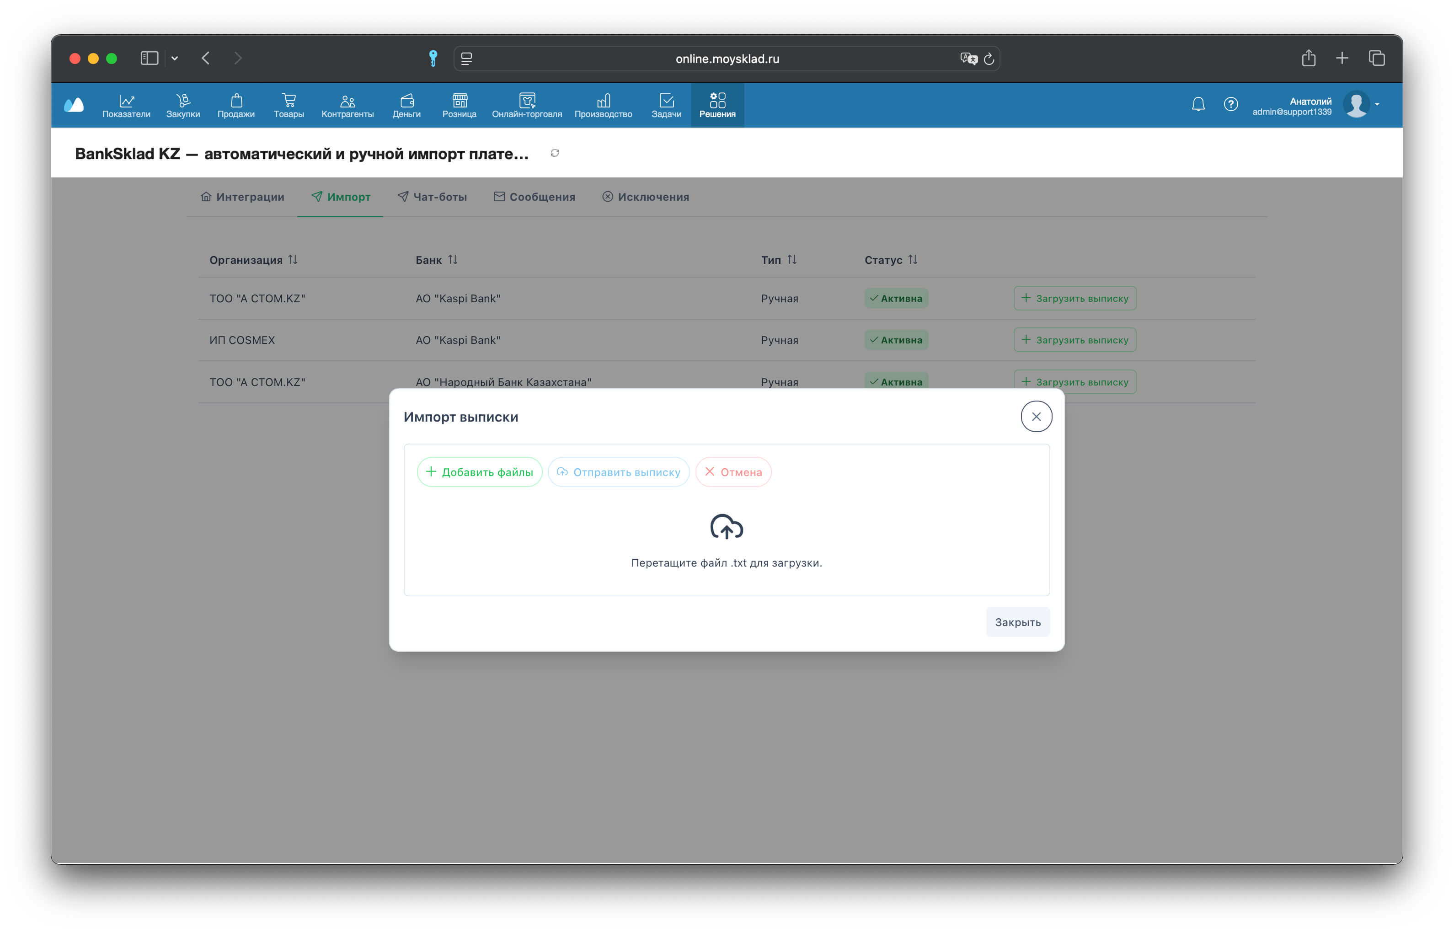
Task: Select the ИП COSMEX organization cell
Action: [242, 340]
